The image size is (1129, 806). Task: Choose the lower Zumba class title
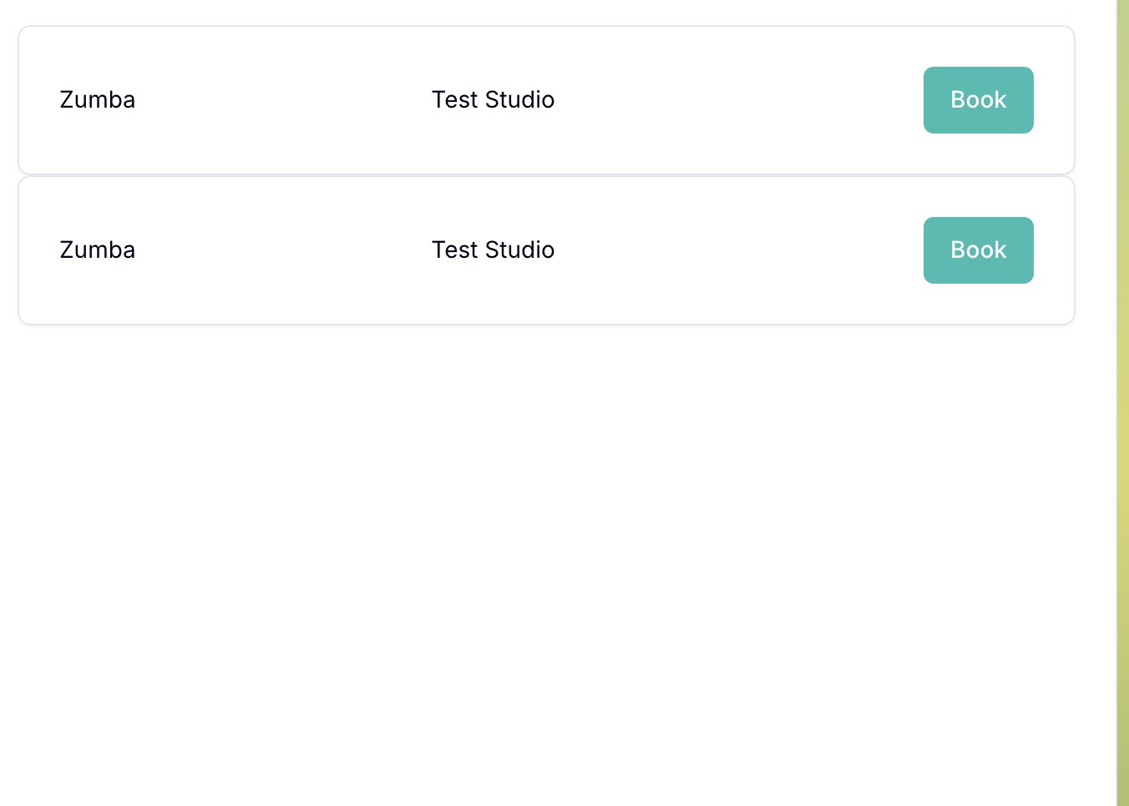click(98, 250)
